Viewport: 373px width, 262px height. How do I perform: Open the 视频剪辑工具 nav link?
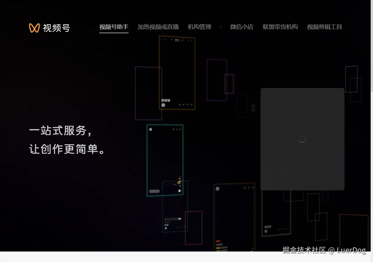(x=325, y=27)
